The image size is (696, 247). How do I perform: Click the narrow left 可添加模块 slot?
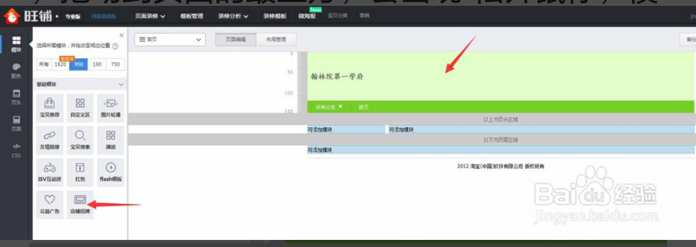(x=346, y=129)
